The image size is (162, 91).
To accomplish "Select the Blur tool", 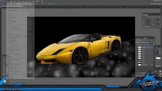I will point(4,72).
